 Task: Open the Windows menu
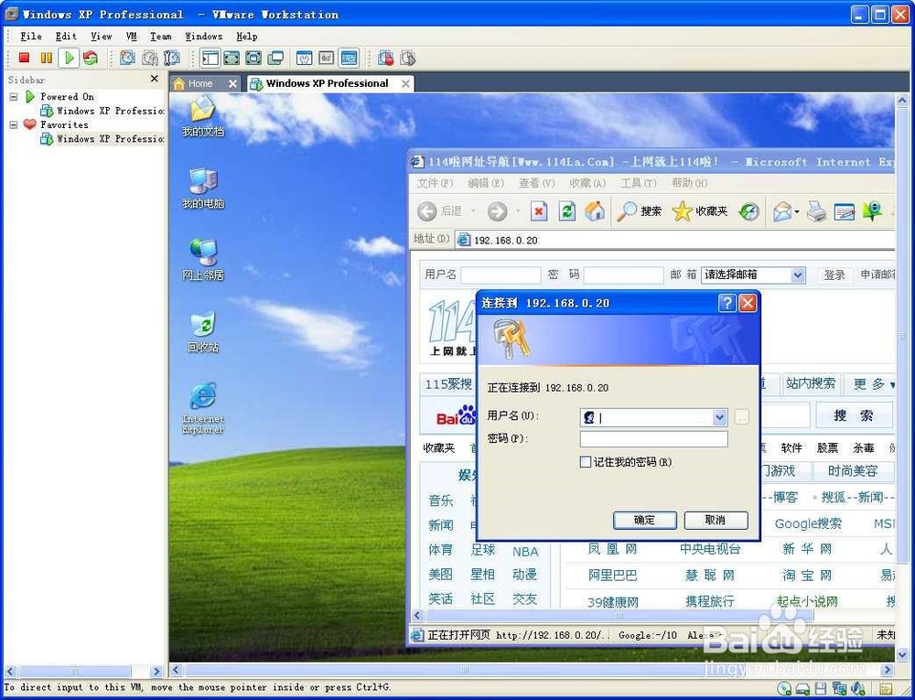click(x=204, y=37)
